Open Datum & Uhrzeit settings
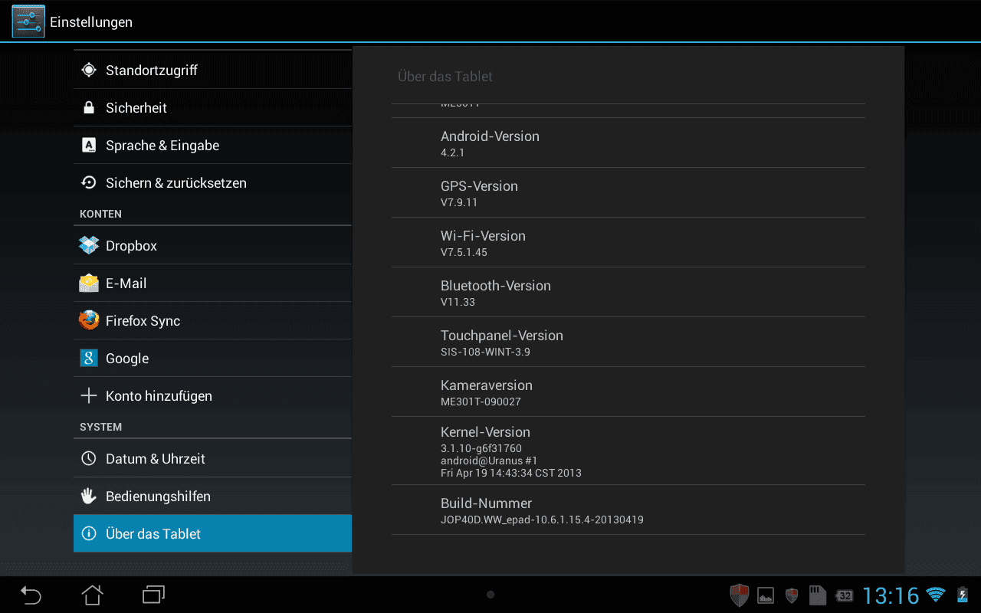 pos(212,458)
